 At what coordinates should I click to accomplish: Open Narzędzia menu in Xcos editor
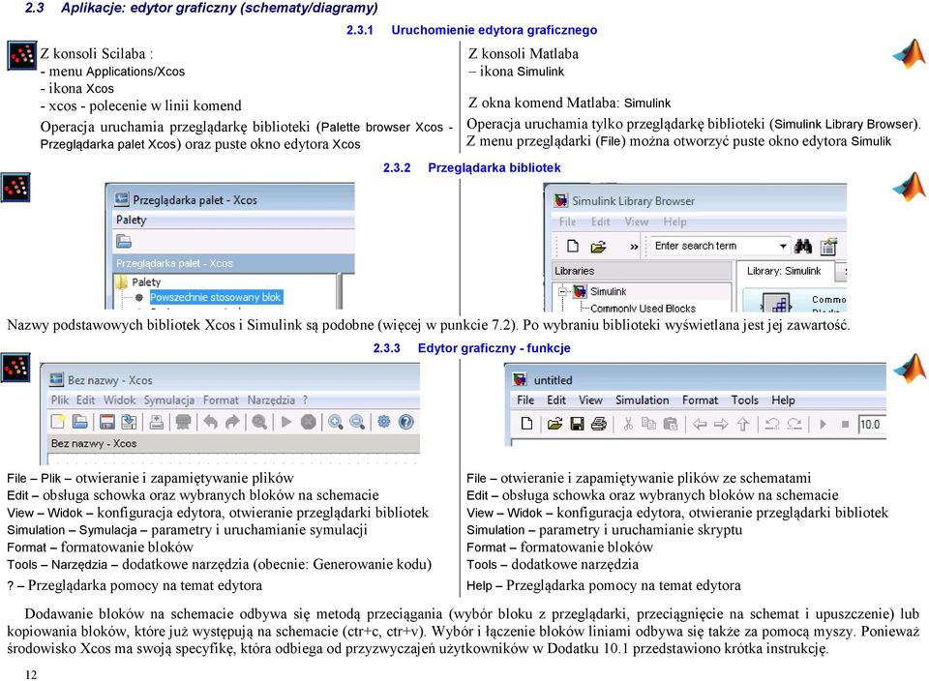pos(271,400)
